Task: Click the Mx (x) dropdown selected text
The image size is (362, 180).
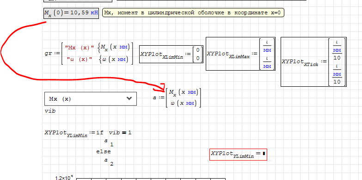Action: [60, 99]
